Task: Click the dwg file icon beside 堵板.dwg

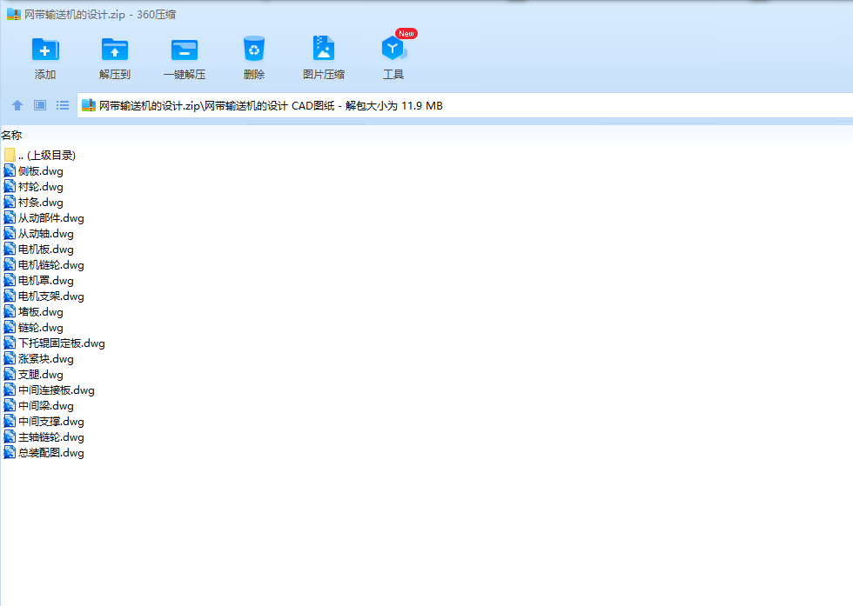Action: [x=10, y=312]
